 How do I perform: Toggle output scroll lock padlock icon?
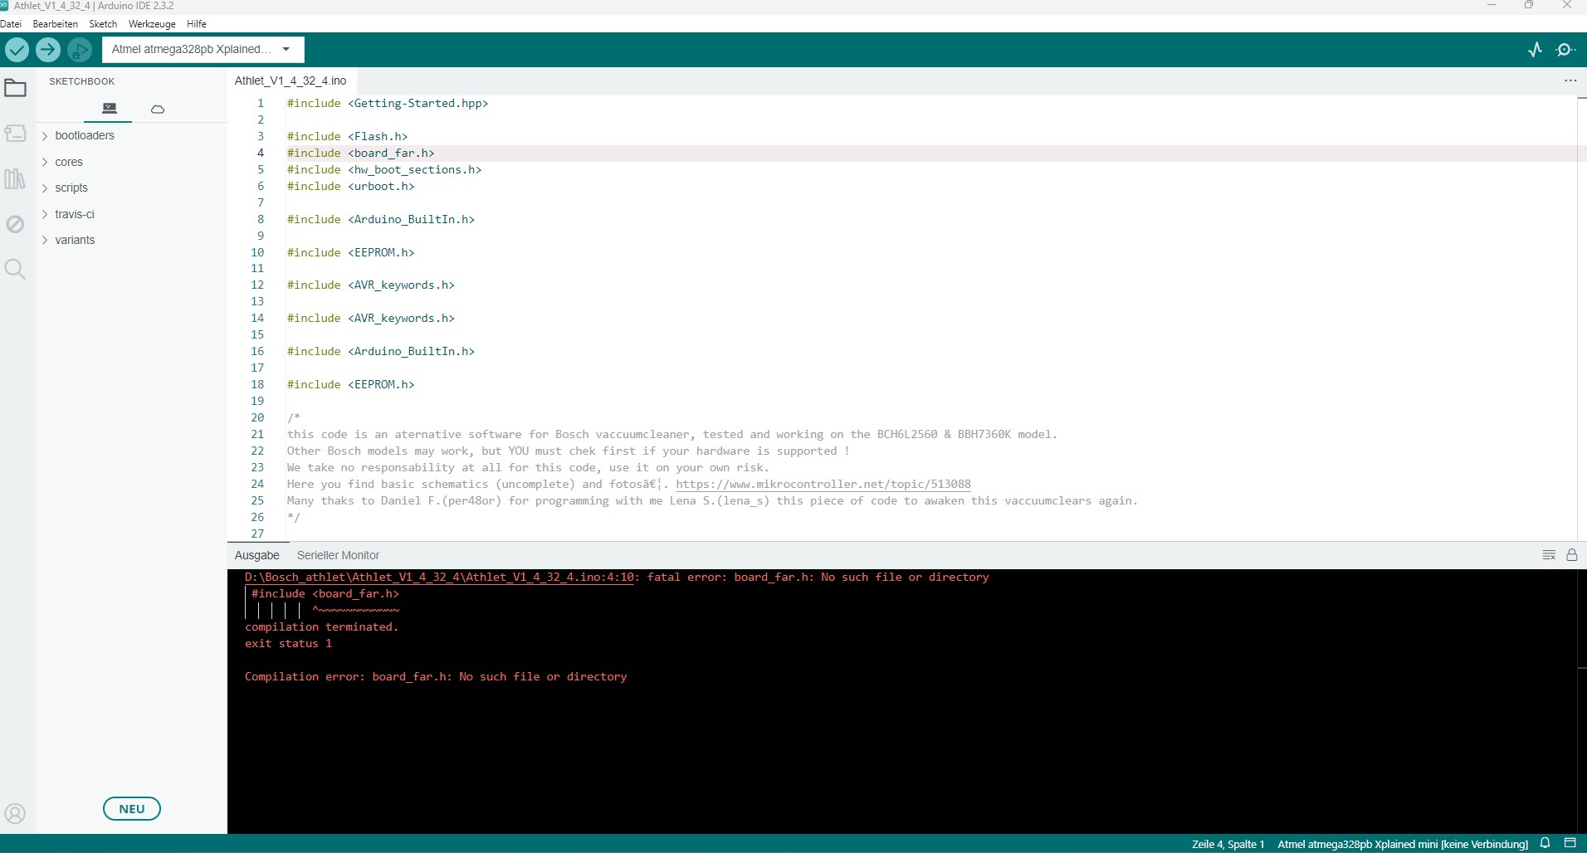1571,555
